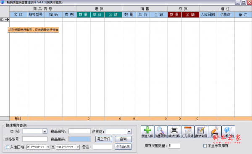Image resolution: width=252 pixels, height=154 pixels.
Task: Click the 存货 group header
Action: 183,9
